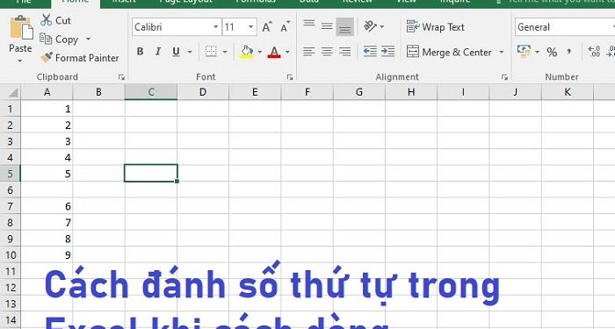Click the Copy button
Screen dimensions: 615x329
(x=59, y=39)
